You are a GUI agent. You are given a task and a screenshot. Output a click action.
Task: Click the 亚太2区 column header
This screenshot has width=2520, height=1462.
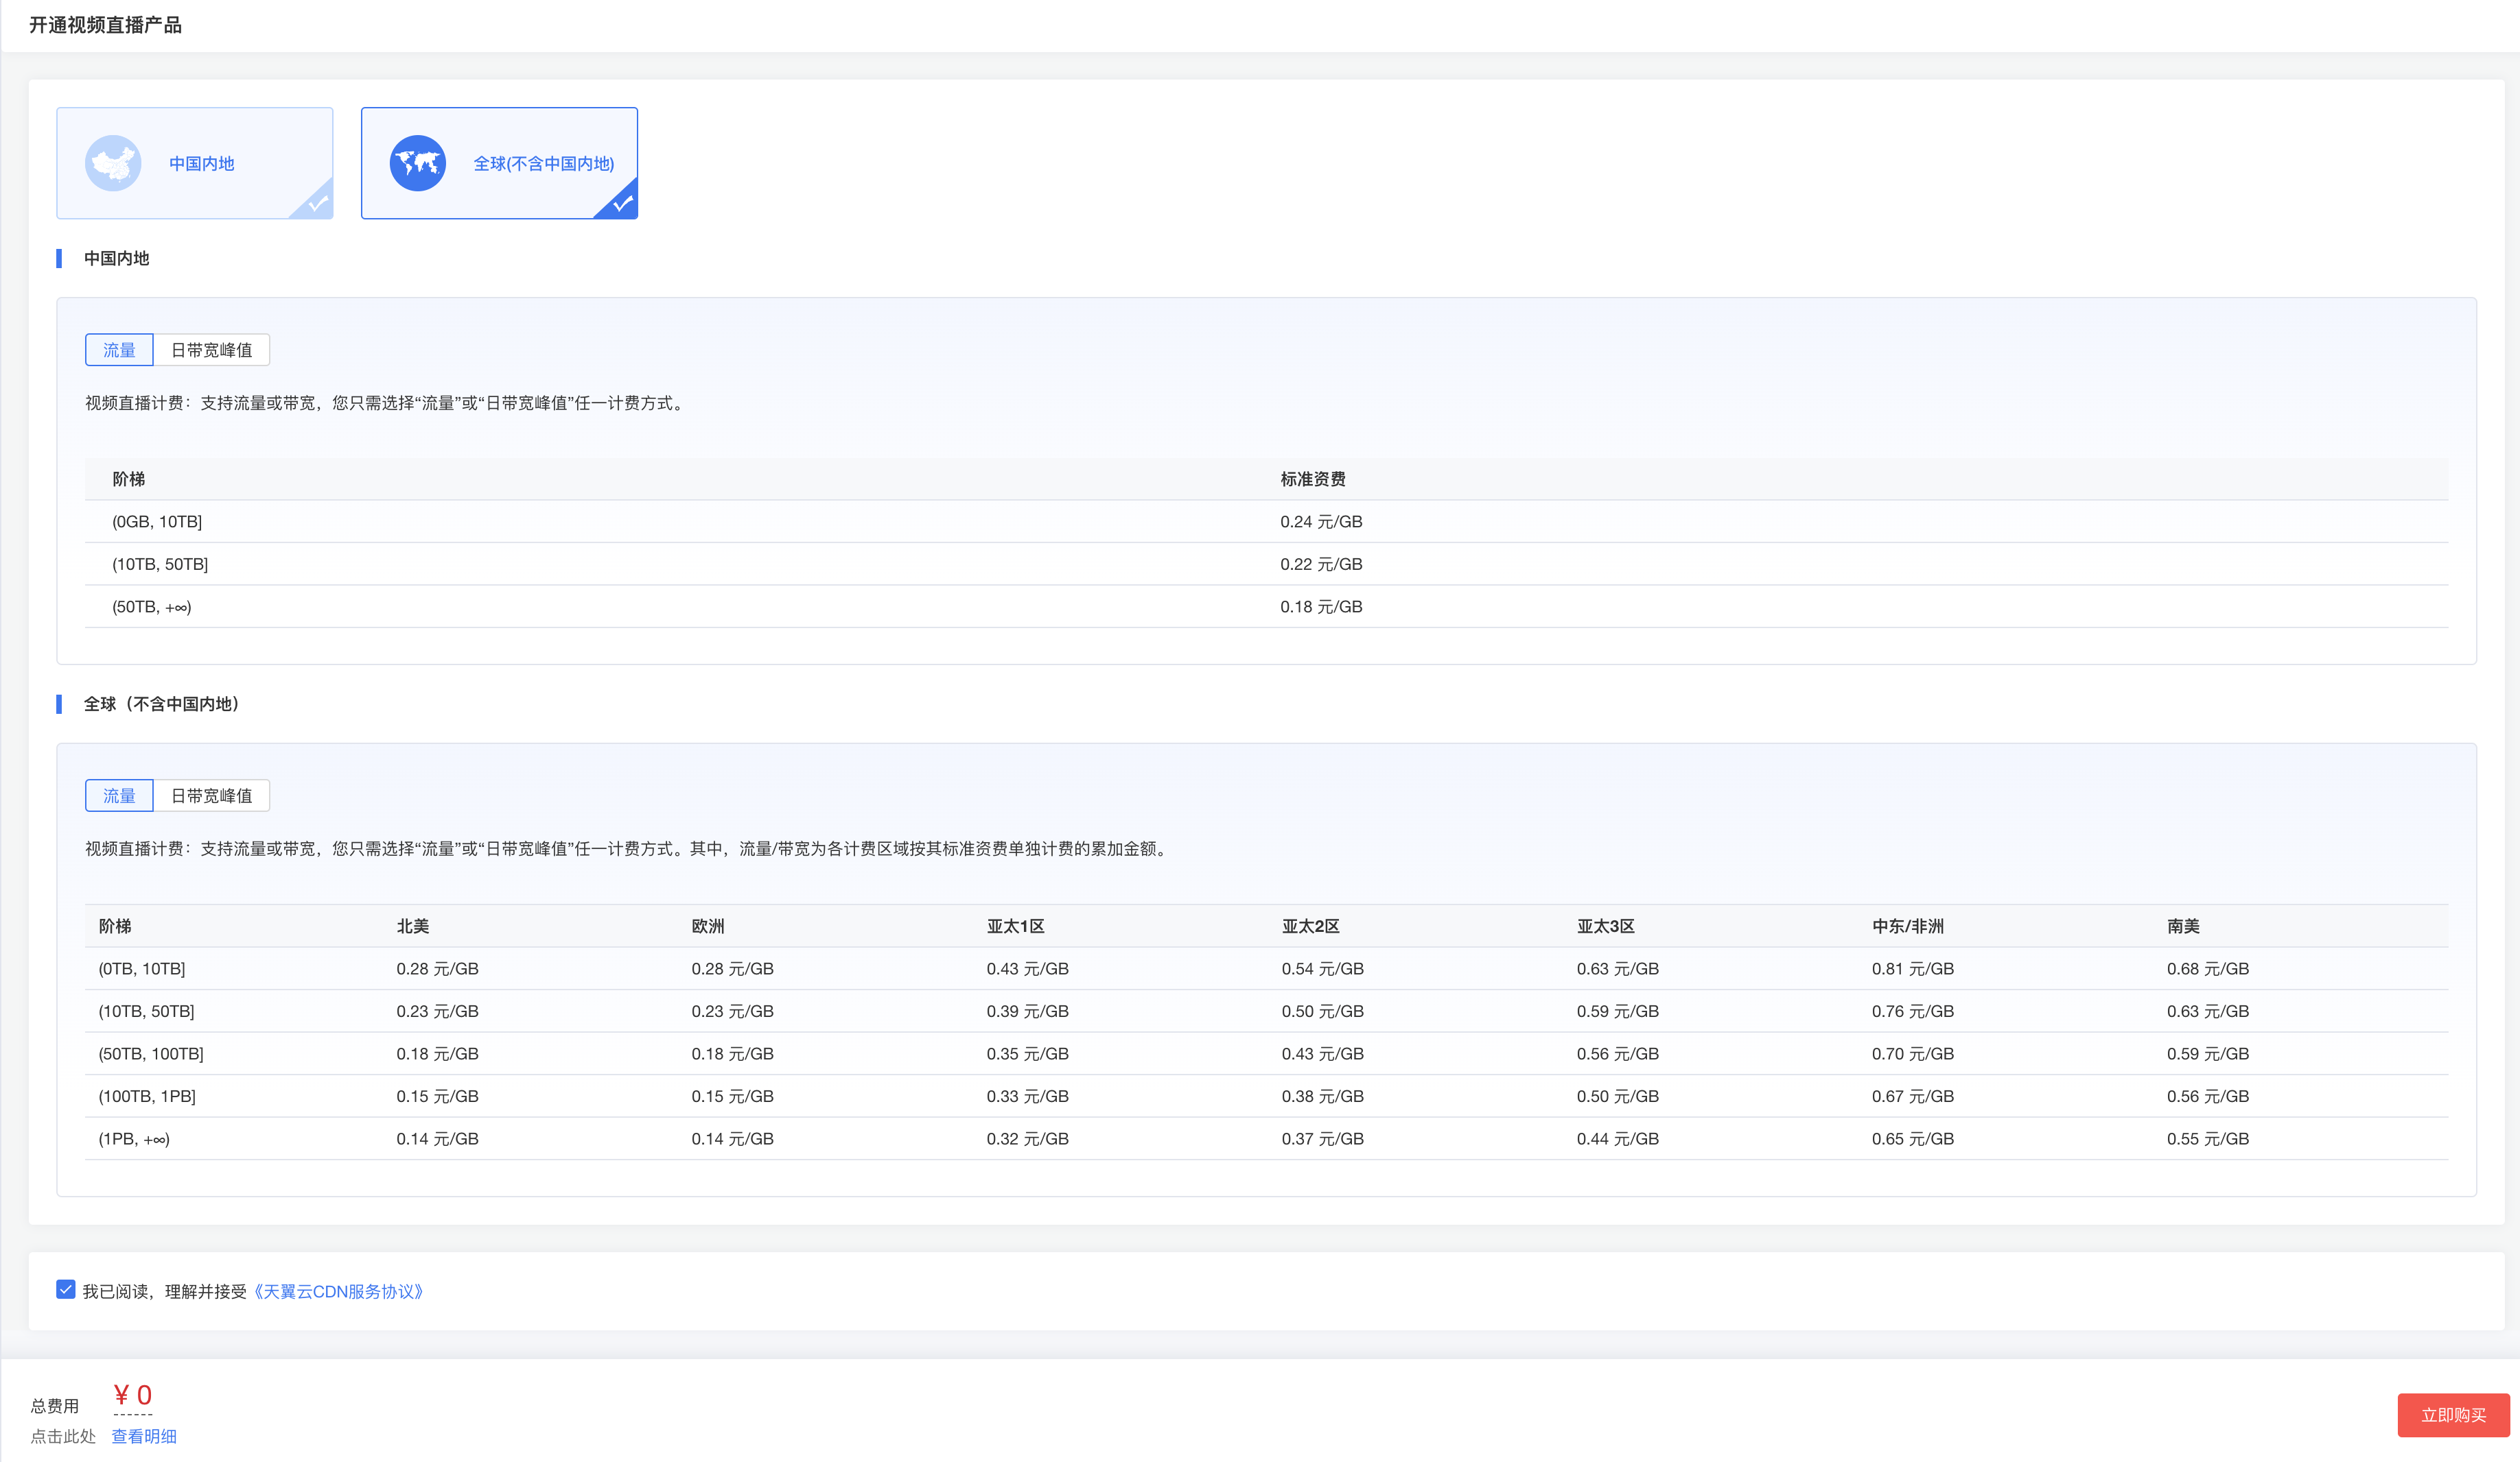pos(1310,925)
